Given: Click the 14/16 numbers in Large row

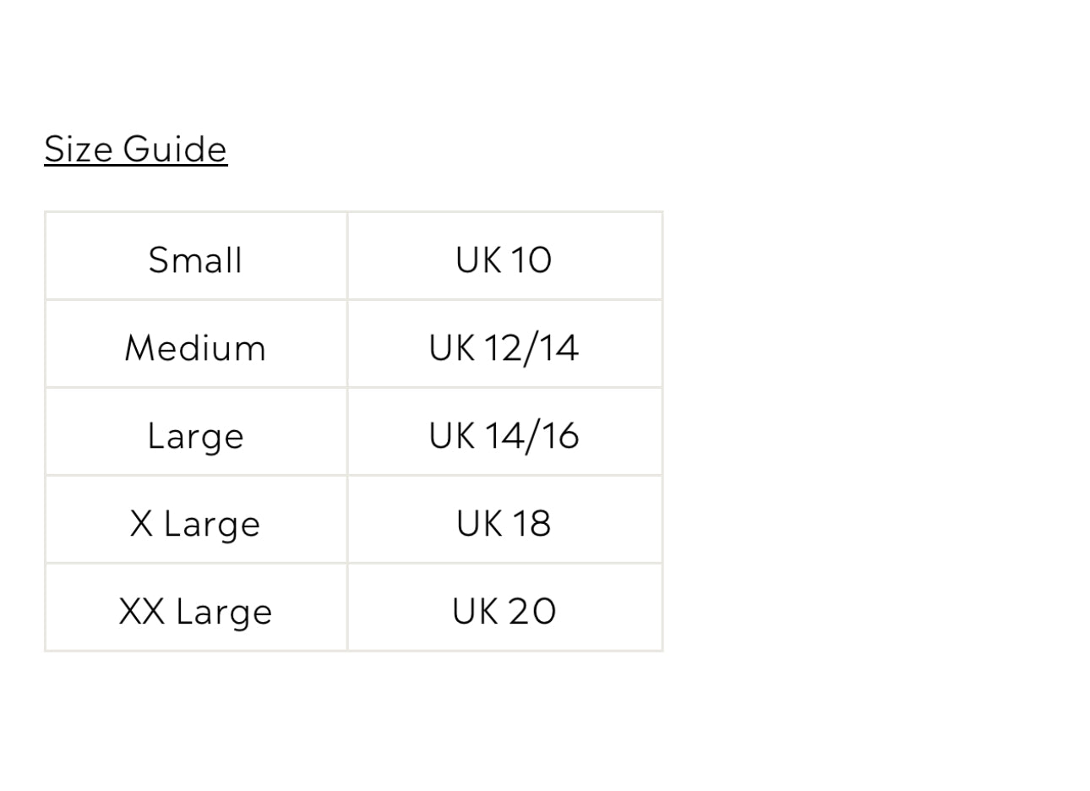Looking at the screenshot, I should pyautogui.click(x=531, y=436).
